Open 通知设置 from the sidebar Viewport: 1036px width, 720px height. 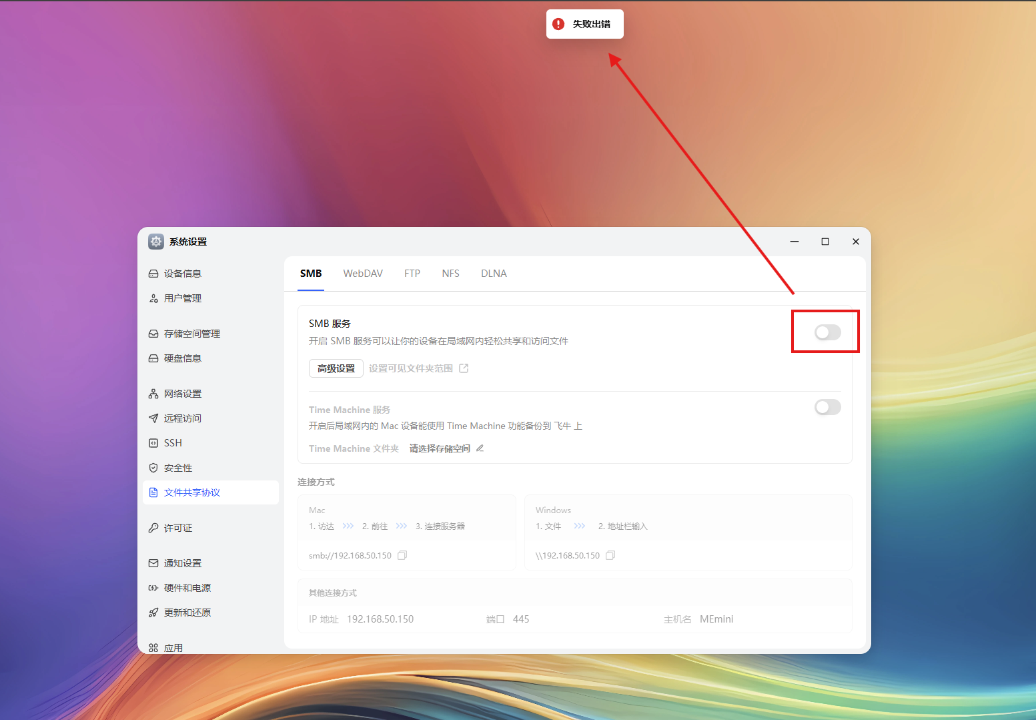tap(181, 563)
